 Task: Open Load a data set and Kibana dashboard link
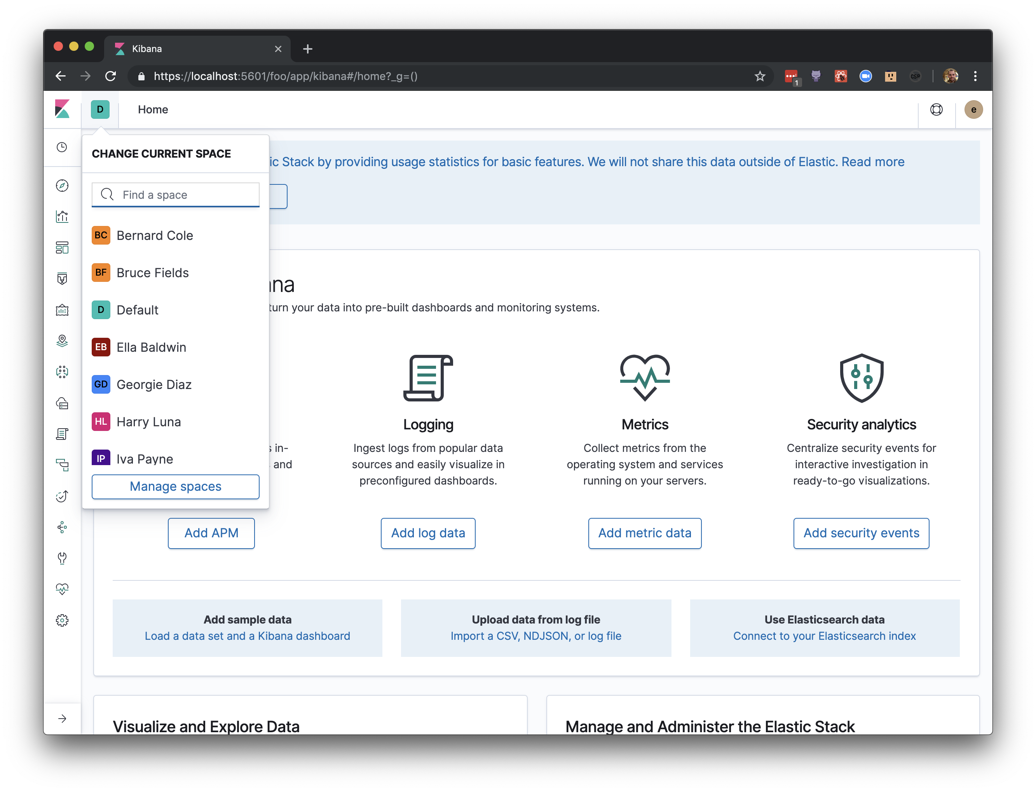(x=247, y=636)
